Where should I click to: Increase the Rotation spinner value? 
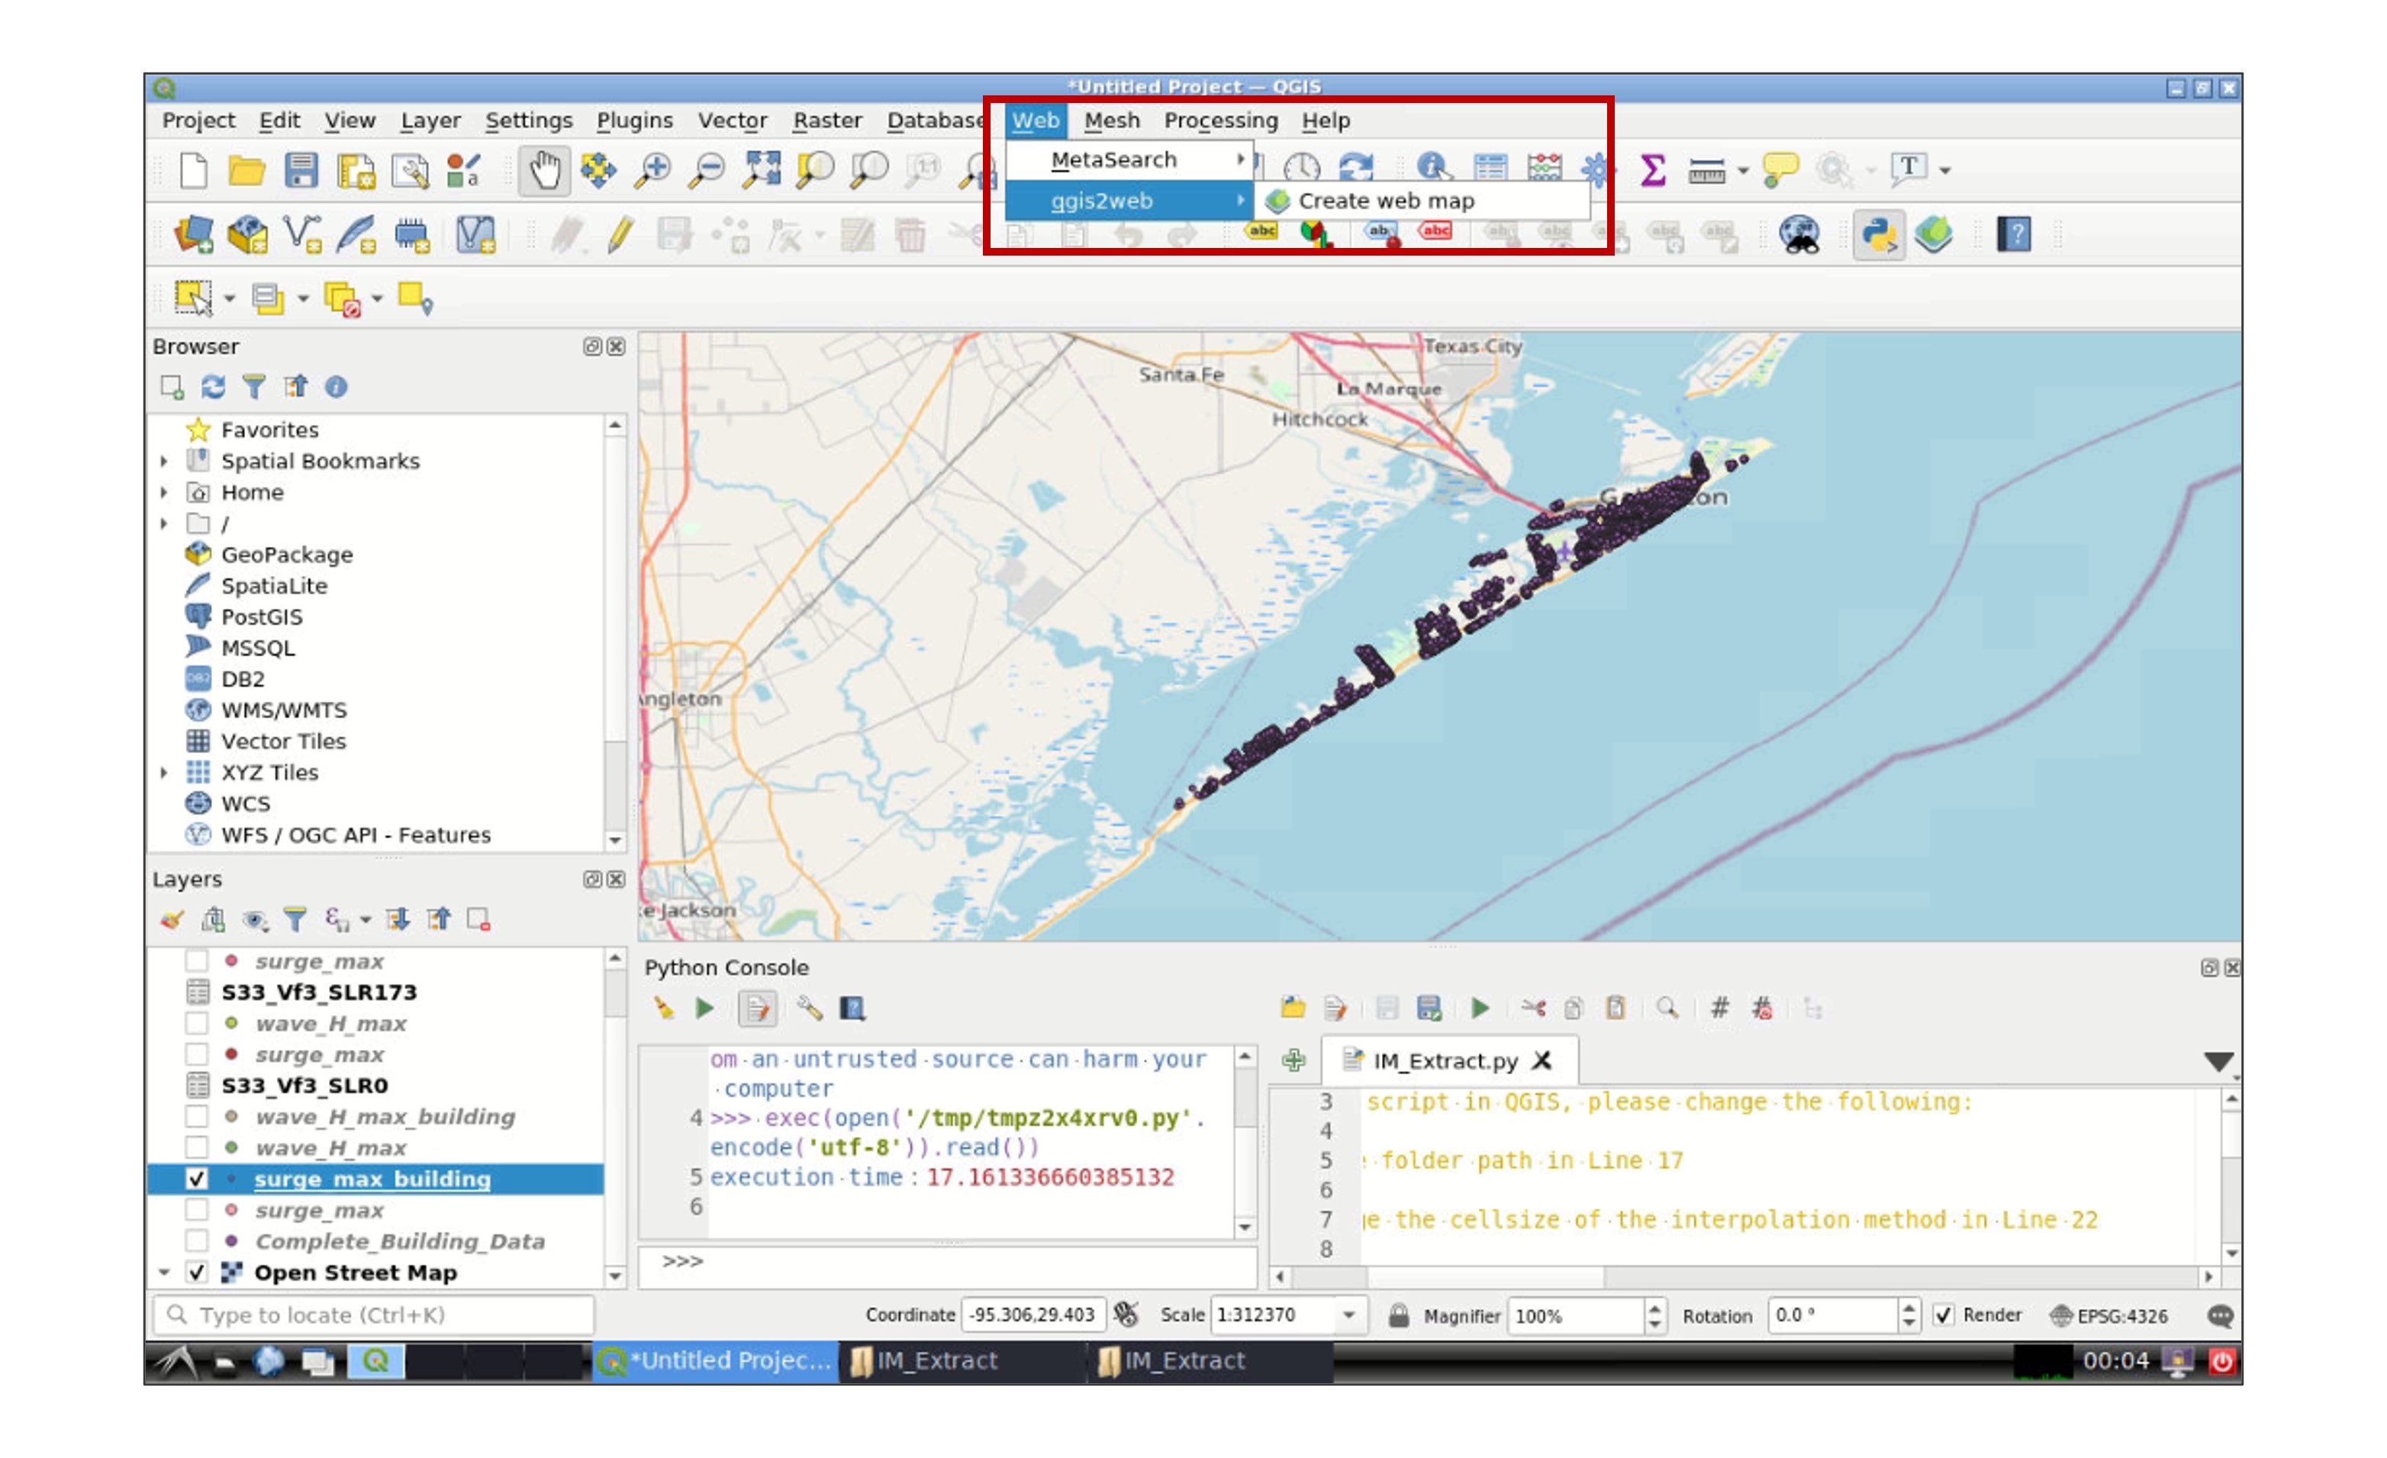1909,1308
